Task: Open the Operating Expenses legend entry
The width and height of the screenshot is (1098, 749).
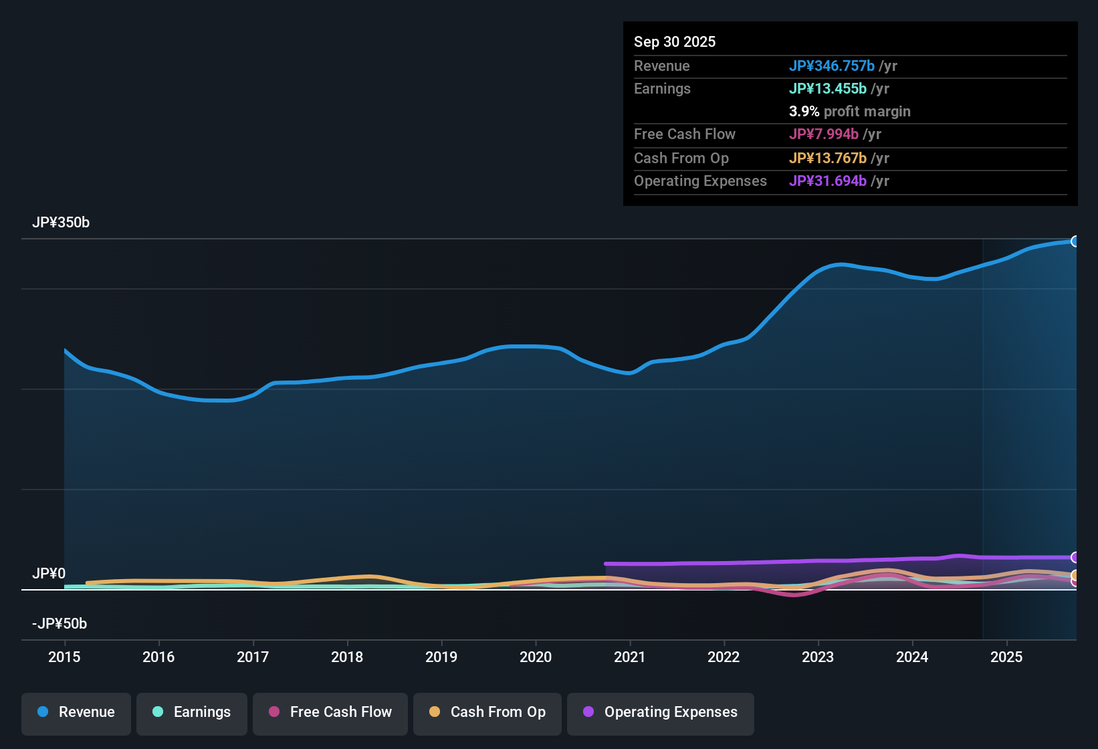Action: pos(660,712)
